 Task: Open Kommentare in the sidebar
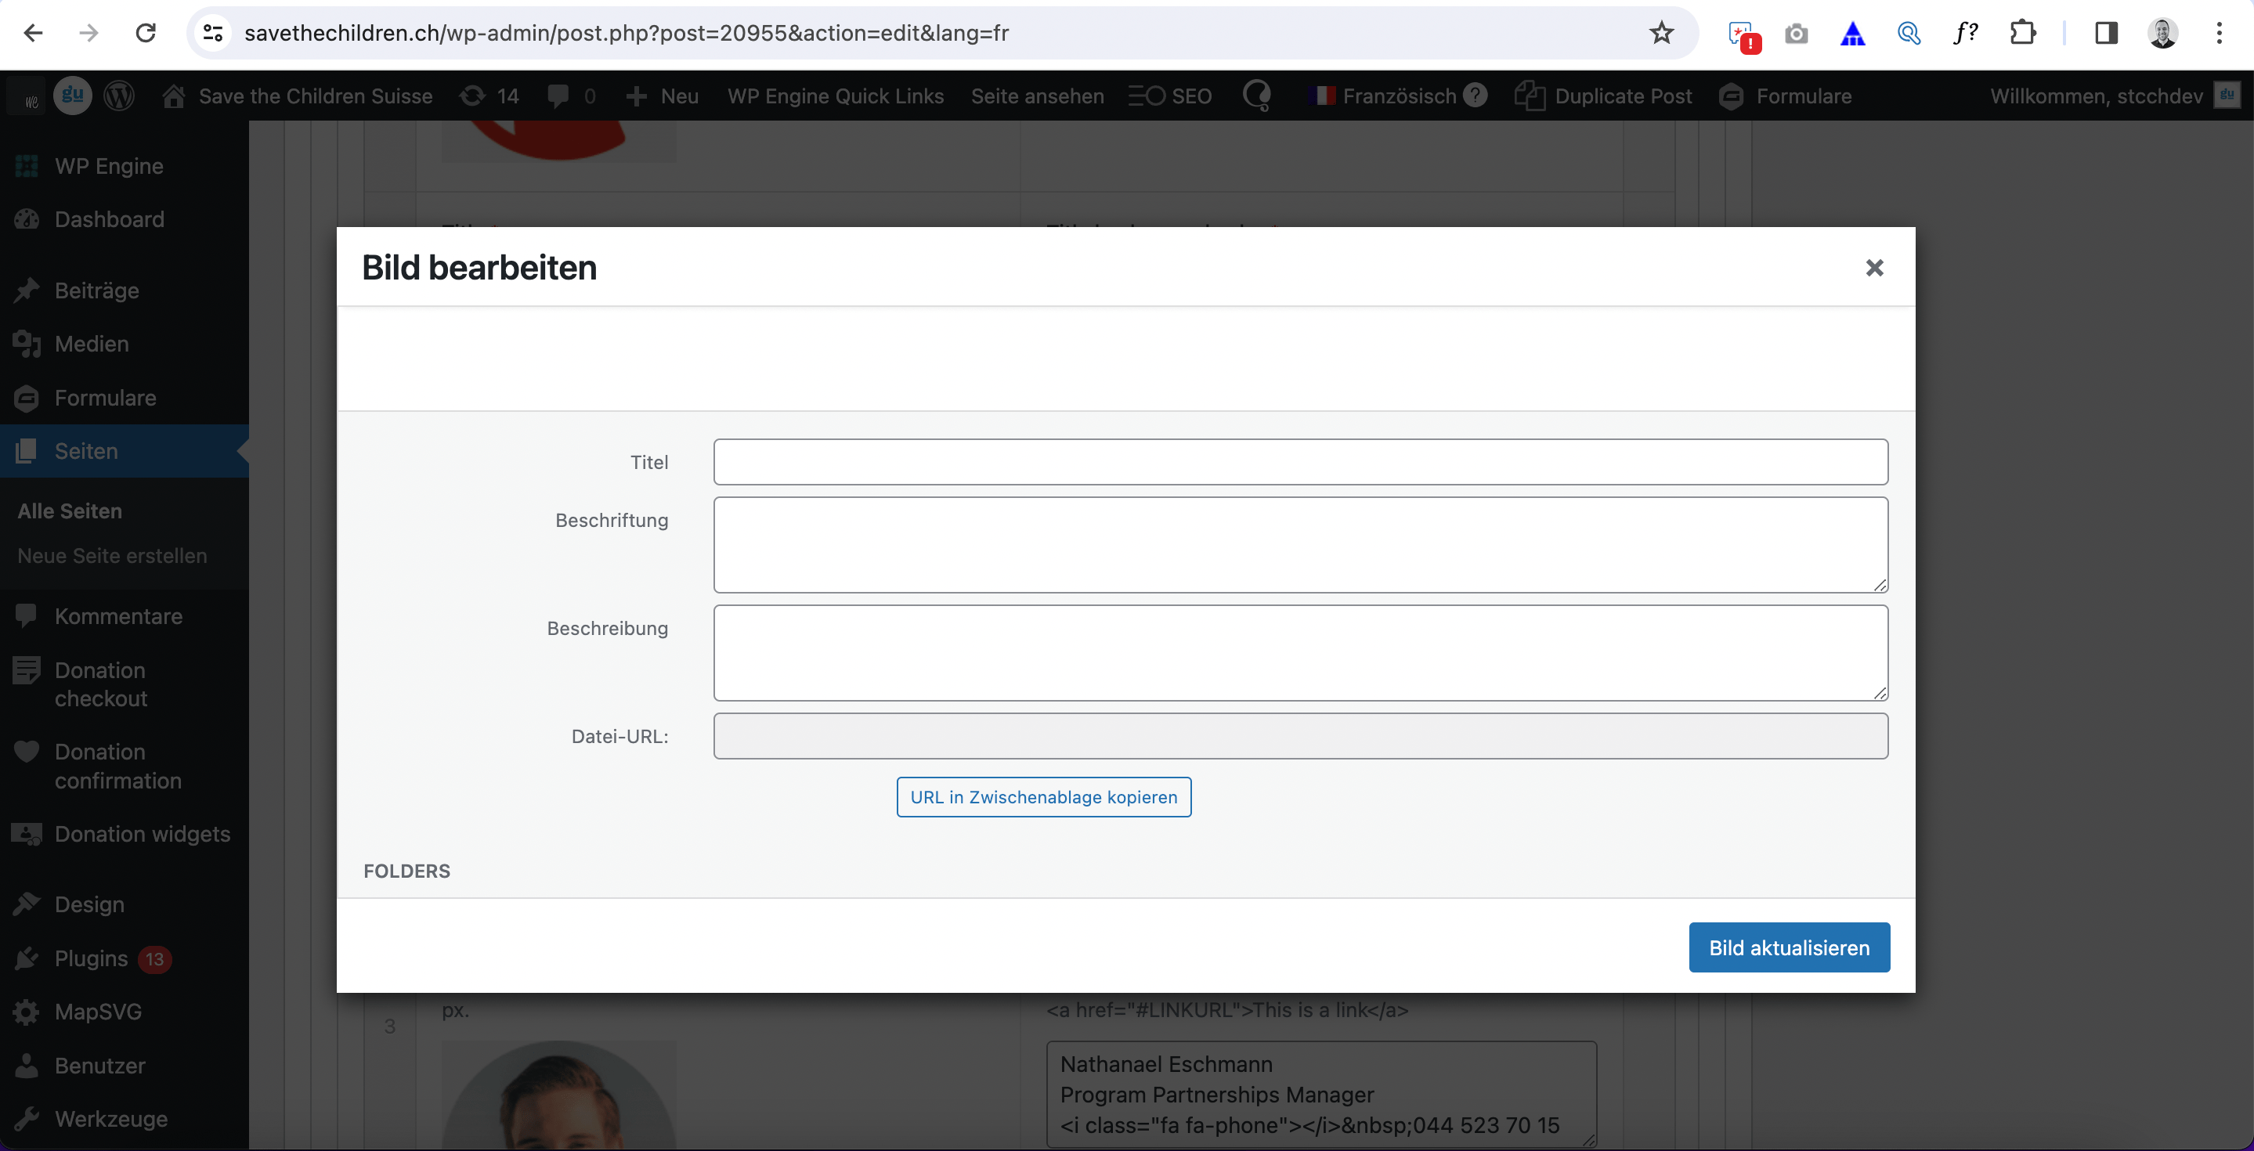[x=125, y=617]
